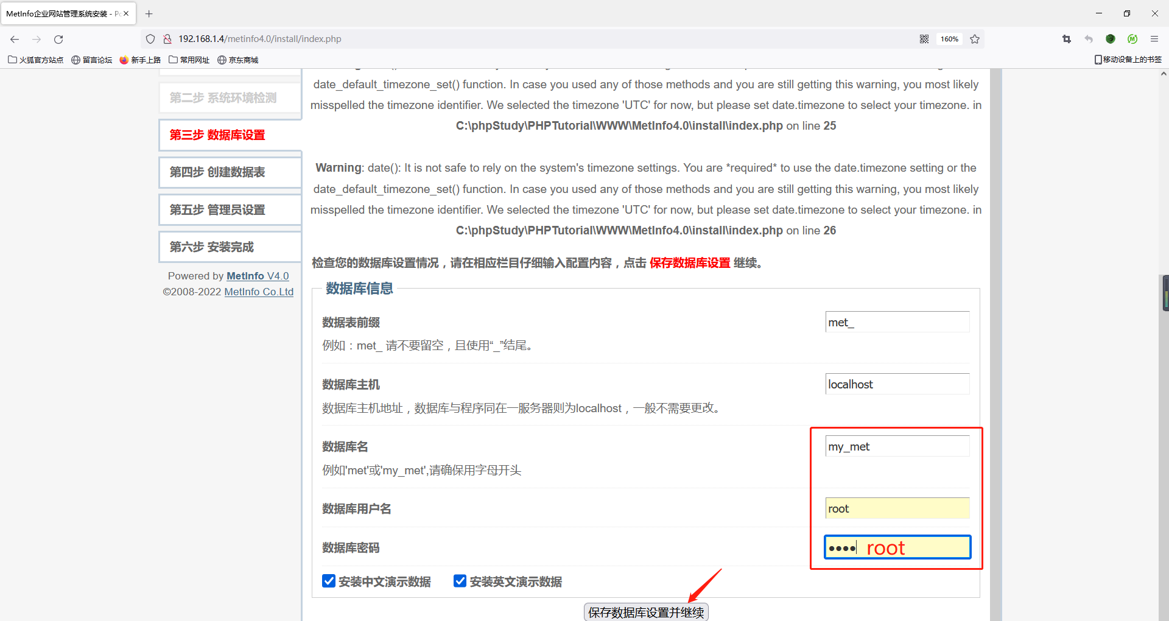Restore down the browser window

pos(1127,13)
